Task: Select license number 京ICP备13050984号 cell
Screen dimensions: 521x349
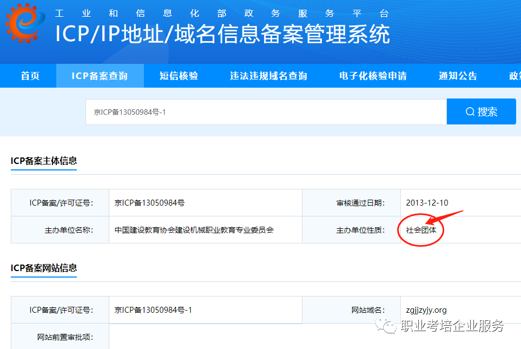Action: click(206, 203)
